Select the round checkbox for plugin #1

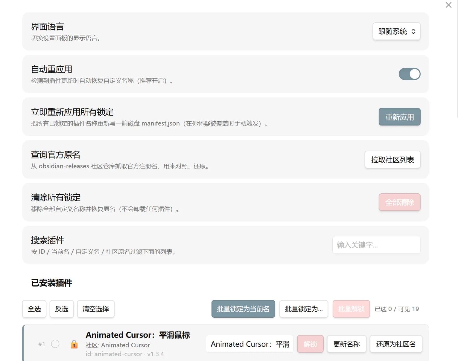click(x=55, y=344)
